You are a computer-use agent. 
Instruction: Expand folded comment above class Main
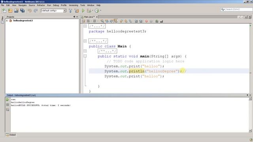[85, 41]
